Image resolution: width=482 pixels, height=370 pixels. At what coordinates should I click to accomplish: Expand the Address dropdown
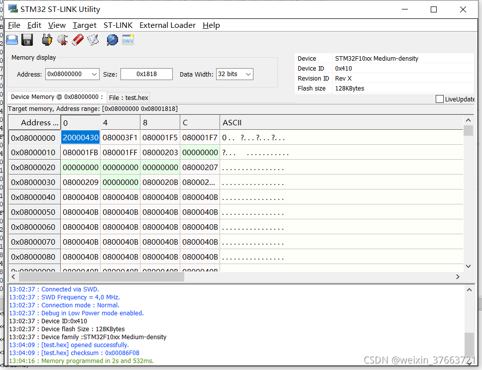point(95,74)
